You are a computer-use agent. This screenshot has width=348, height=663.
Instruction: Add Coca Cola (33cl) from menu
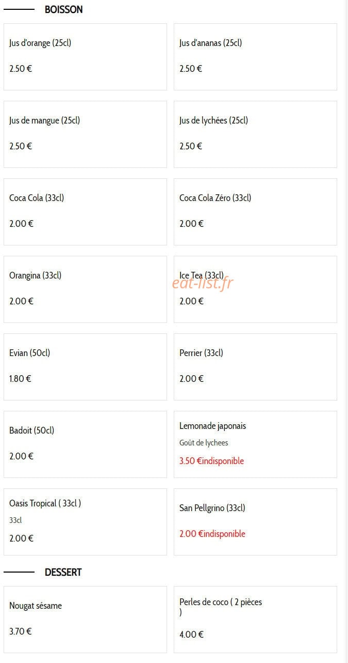[x=85, y=212]
